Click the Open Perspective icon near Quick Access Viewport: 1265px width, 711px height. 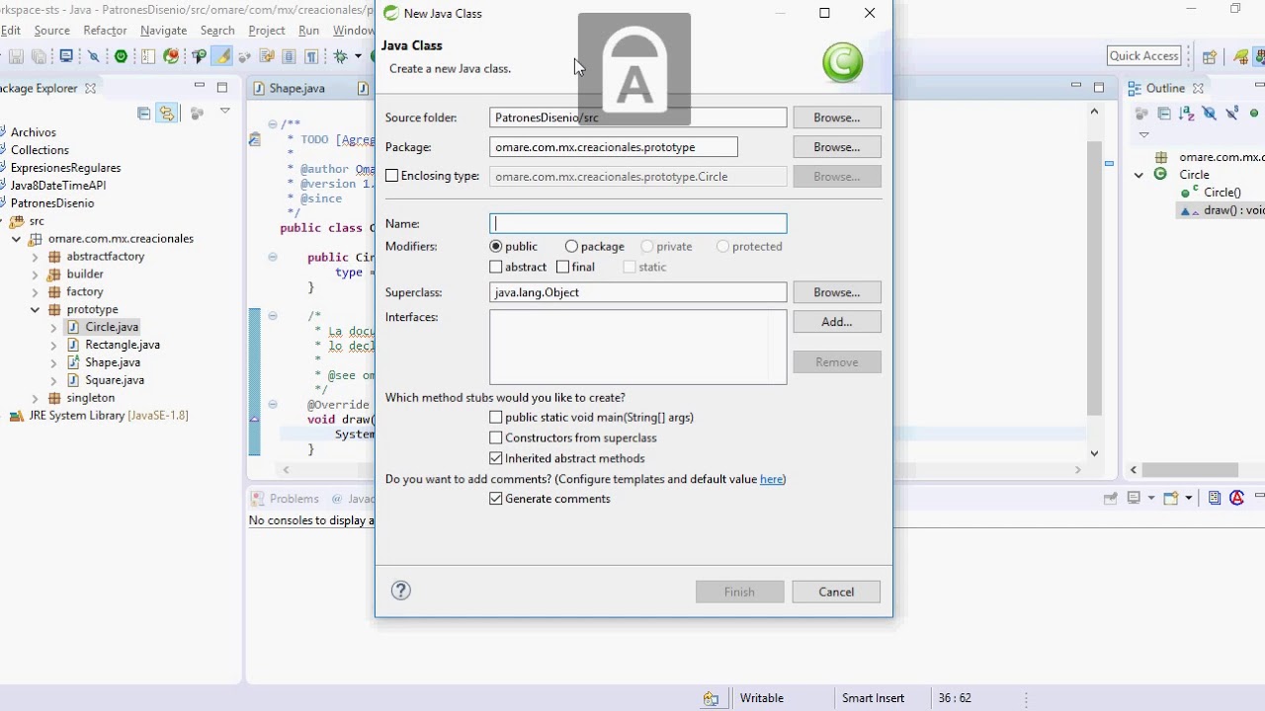[x=1210, y=56]
